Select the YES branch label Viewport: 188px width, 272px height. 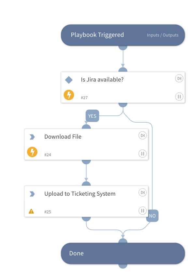92,116
